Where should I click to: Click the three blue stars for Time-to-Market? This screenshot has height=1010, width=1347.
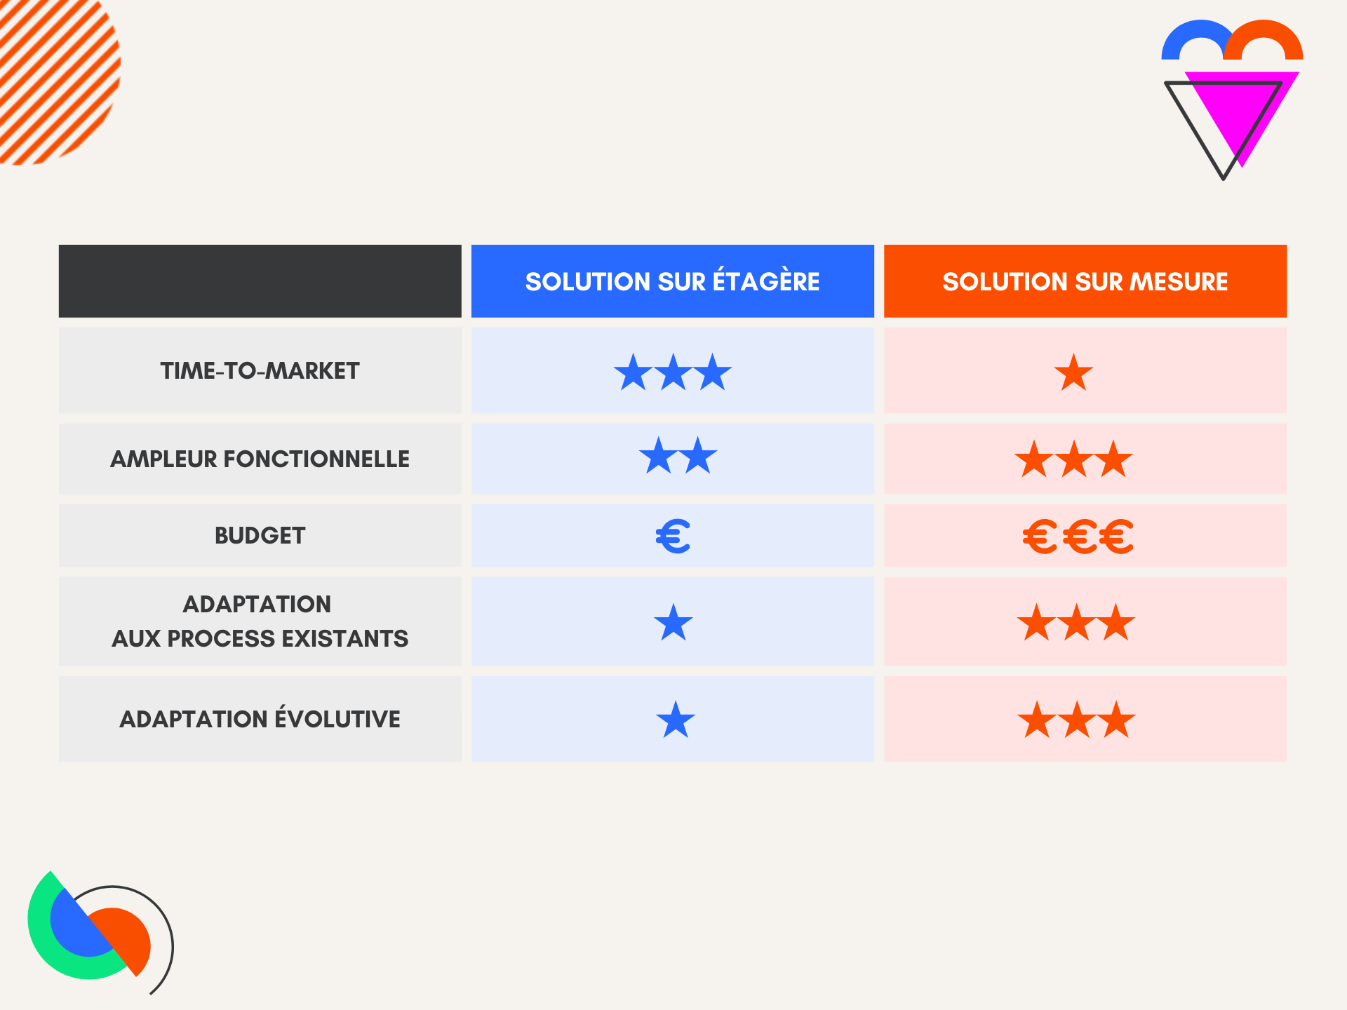[673, 372]
